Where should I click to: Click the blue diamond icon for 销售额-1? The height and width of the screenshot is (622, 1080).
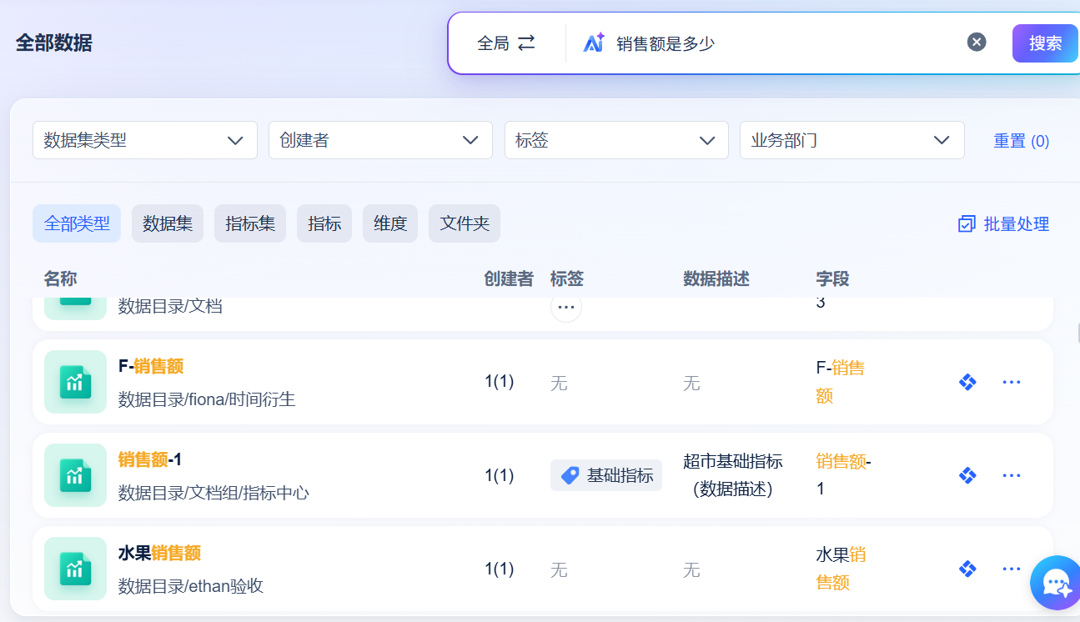pyautogui.click(x=967, y=476)
